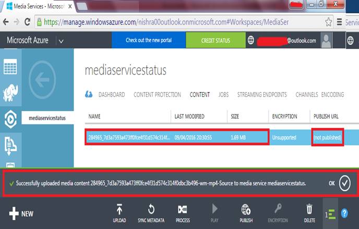This screenshot has width=359, height=229.
Task: Open HDInsight elephant sidebar icon
Action: pyautogui.click(x=10, y=93)
